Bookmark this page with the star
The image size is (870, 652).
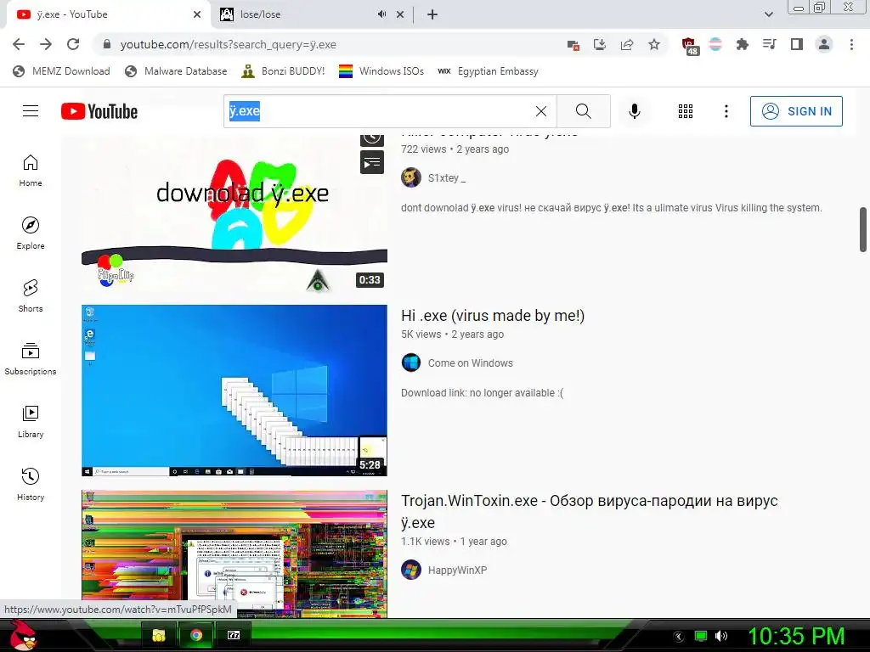pos(654,44)
